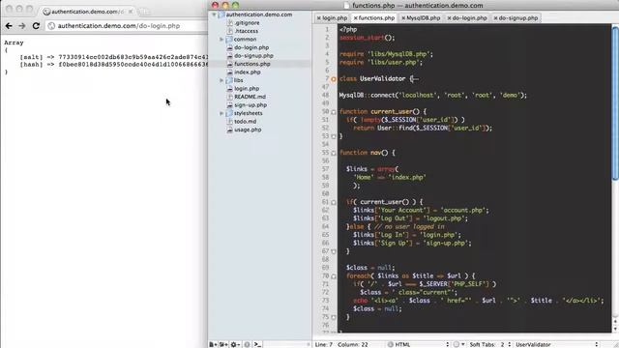Image resolution: width=619 pixels, height=348 pixels.
Task: Place cursor on session_start line
Action: (368, 38)
